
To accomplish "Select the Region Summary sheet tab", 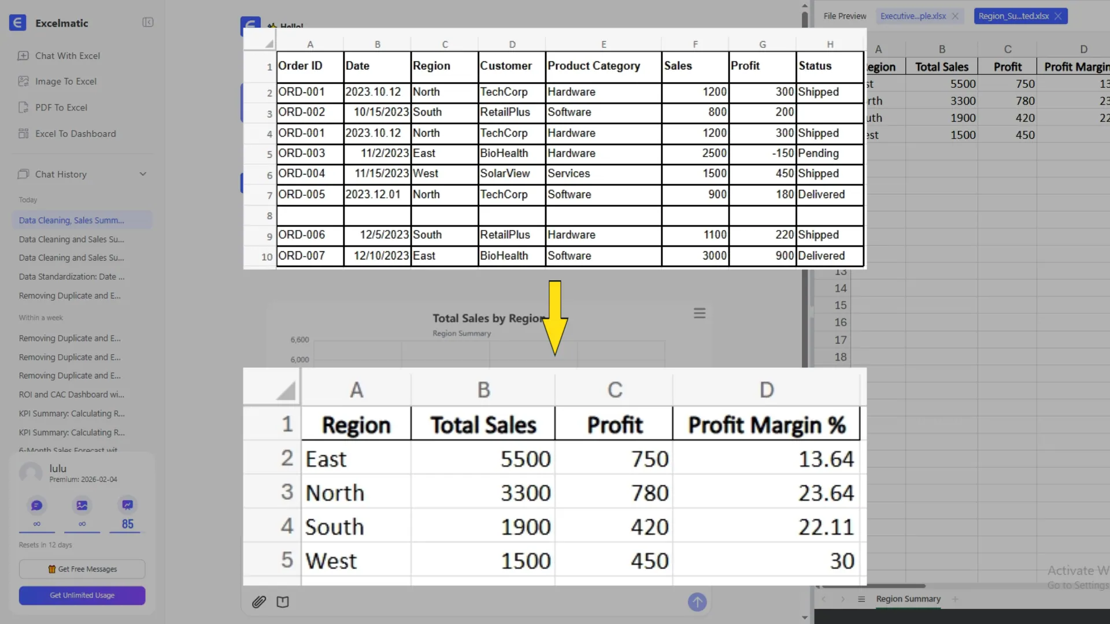I will point(908,599).
